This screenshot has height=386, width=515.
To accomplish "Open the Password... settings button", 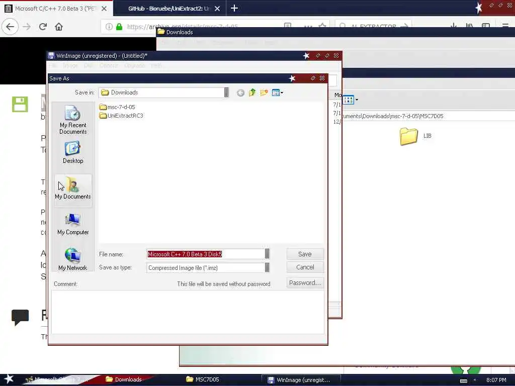I will (x=305, y=282).
